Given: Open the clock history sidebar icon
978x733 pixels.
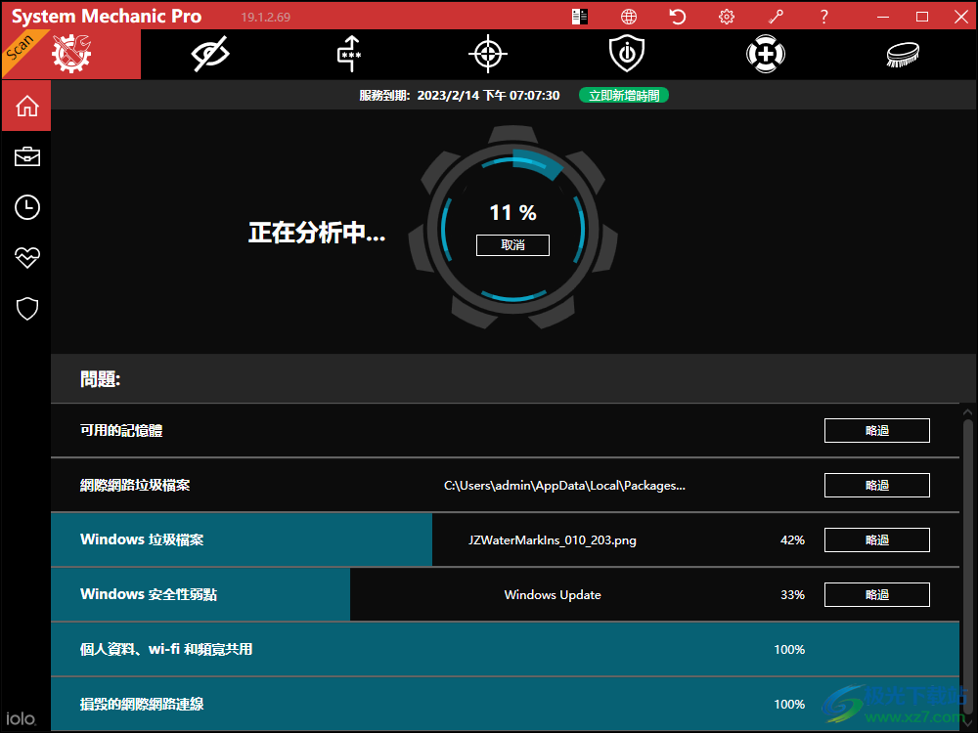Looking at the screenshot, I should [x=26, y=207].
